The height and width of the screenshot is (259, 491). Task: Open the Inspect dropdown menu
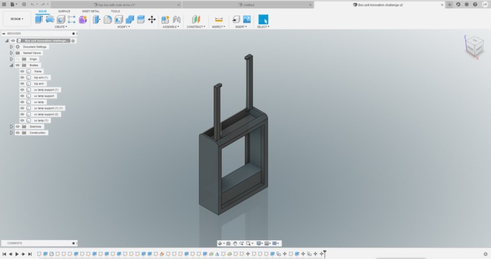219,27
